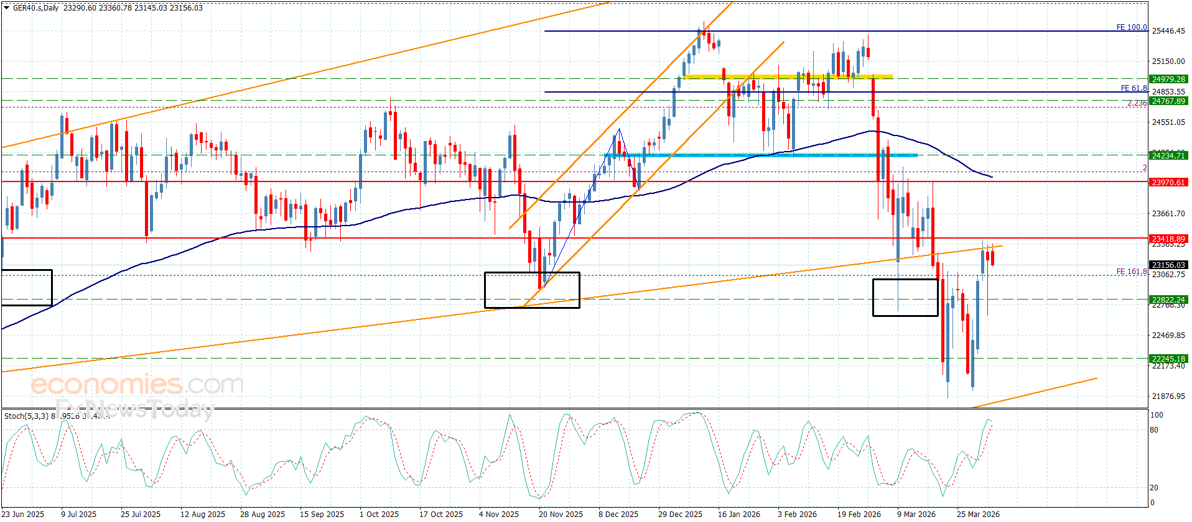Click the 4 Nov 2025 date label
The height and width of the screenshot is (522, 1192).
pyautogui.click(x=499, y=514)
